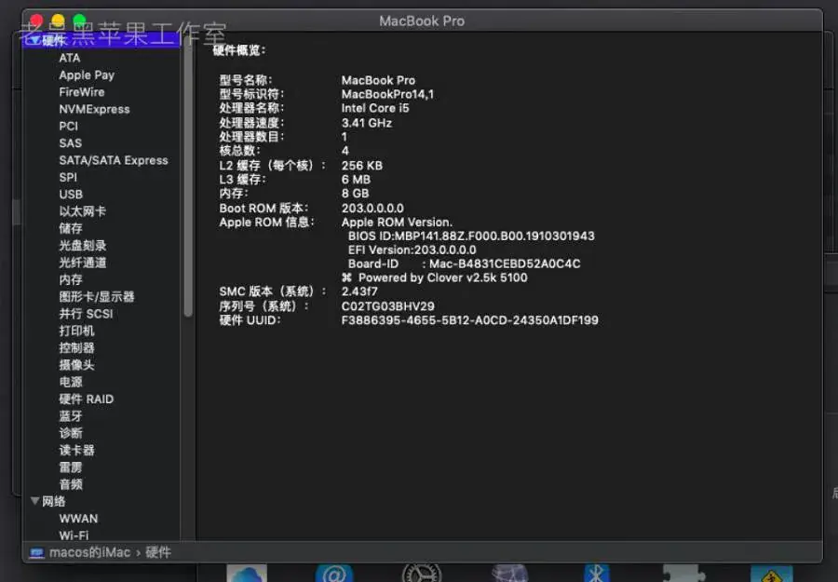
Task: Click the computer icon in path bar
Action: point(37,552)
